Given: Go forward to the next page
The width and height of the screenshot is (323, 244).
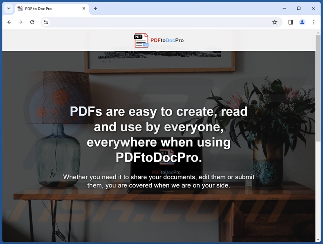Looking at the screenshot, I should [x=20, y=22].
